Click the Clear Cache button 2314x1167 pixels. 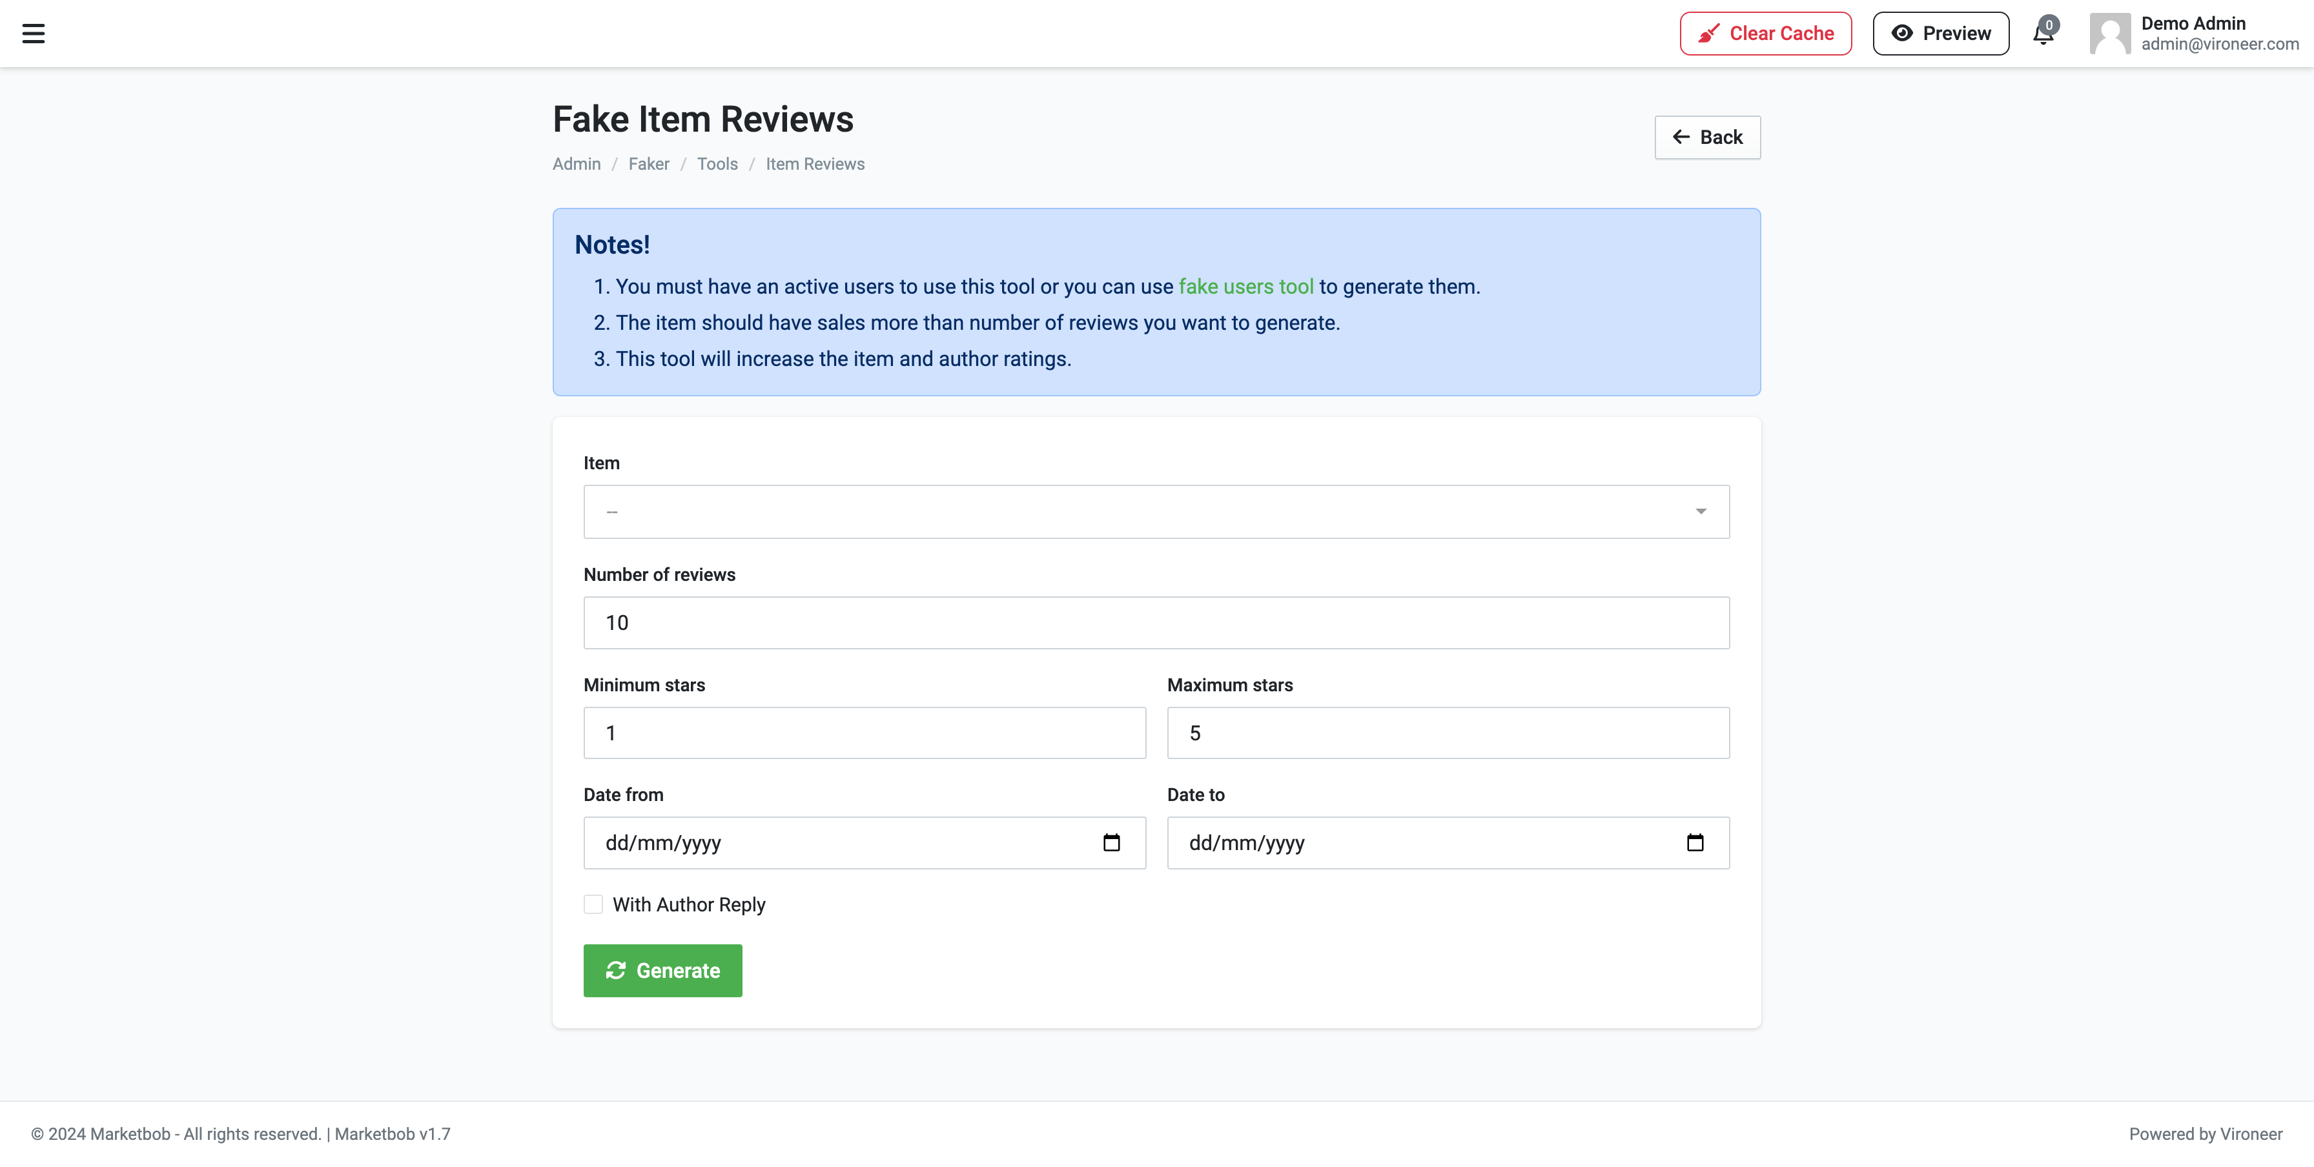pyautogui.click(x=1765, y=33)
